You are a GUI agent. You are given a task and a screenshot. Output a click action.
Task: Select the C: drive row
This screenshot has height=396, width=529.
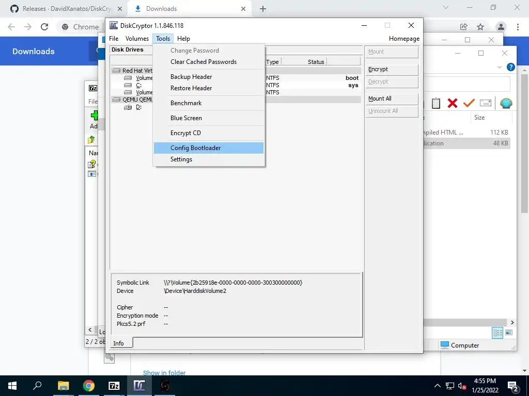point(236,85)
